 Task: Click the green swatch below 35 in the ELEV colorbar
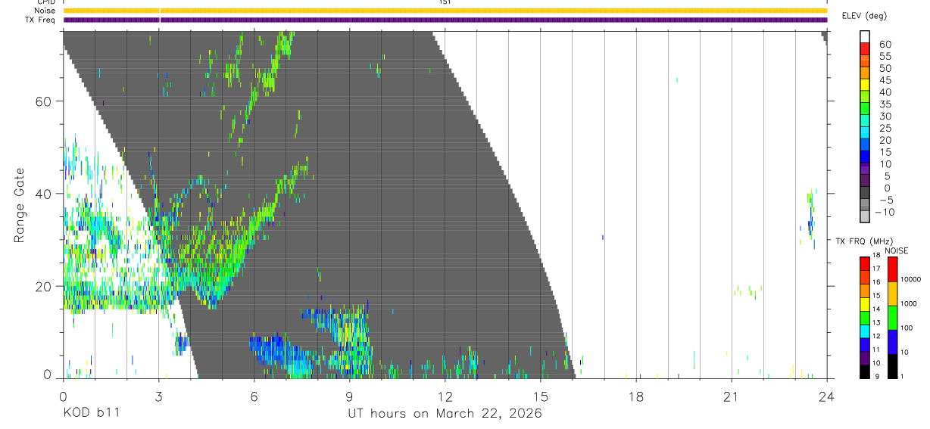(x=866, y=110)
